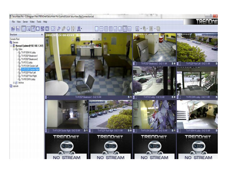Screen dimensions: 230x172
Task: Select the 2x2 grid layout icon
Action: pyautogui.click(x=101, y=29)
